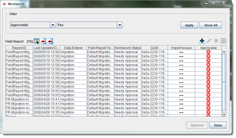Sort by Report ID column header
The height and width of the screenshot is (138, 236).
(19, 48)
